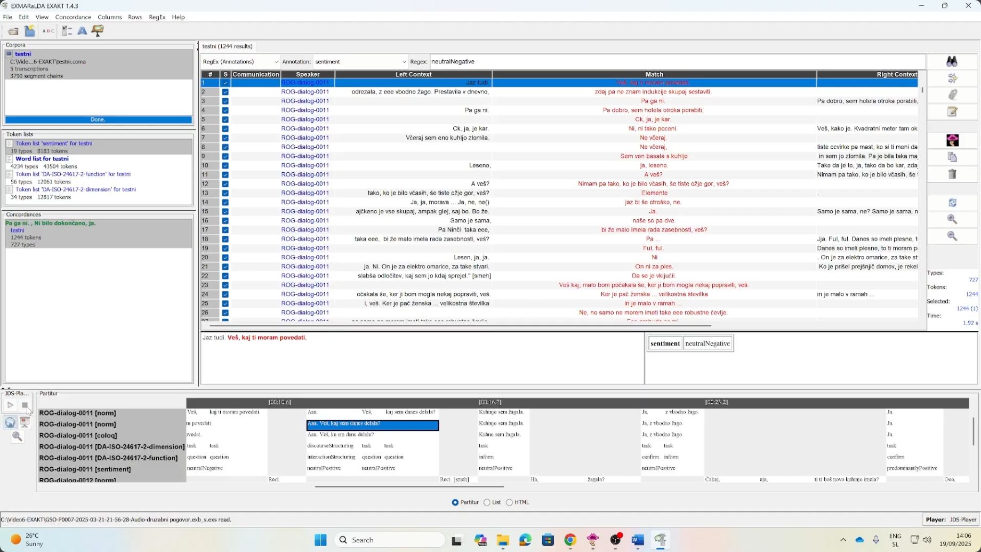Viewport: 981px width, 552px height.
Task: Click the notepad with pencil icon
Action: tap(952, 112)
